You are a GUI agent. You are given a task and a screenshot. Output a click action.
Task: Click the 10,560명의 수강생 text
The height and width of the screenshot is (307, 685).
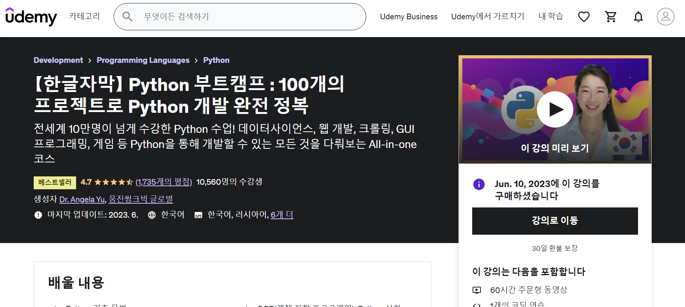pos(229,182)
